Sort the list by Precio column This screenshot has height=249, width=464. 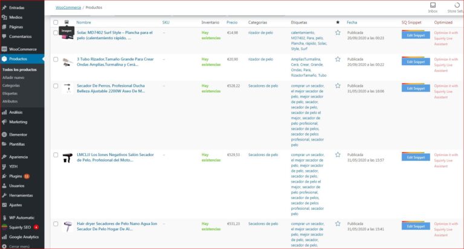[x=232, y=22]
